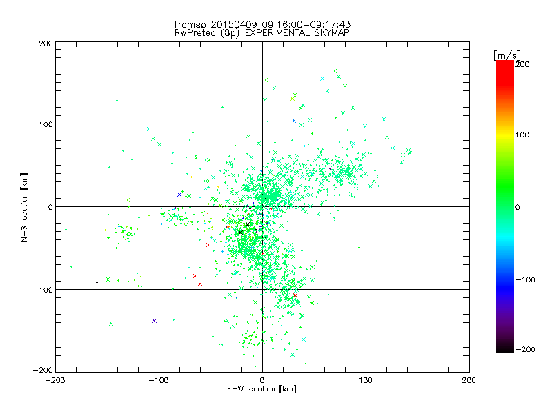Click the black bottom of the velocity colorbar

505,347
